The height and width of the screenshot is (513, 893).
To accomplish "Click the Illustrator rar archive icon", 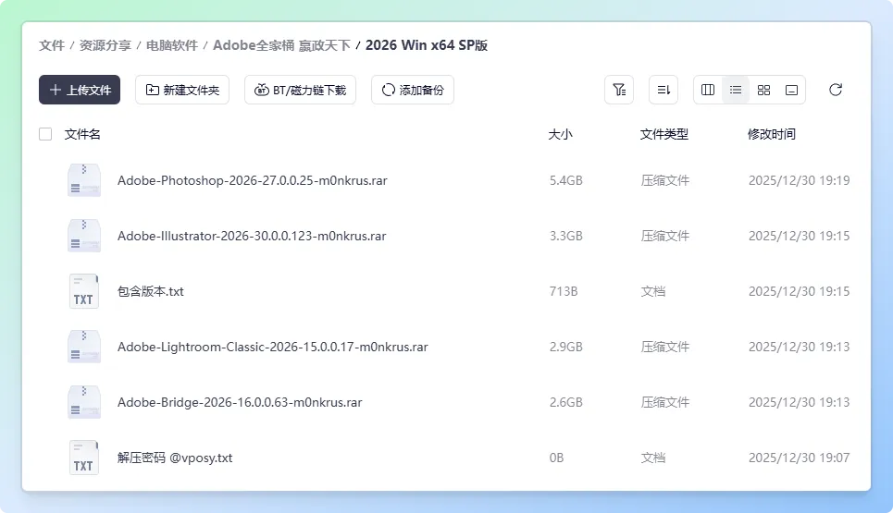I will coord(84,236).
